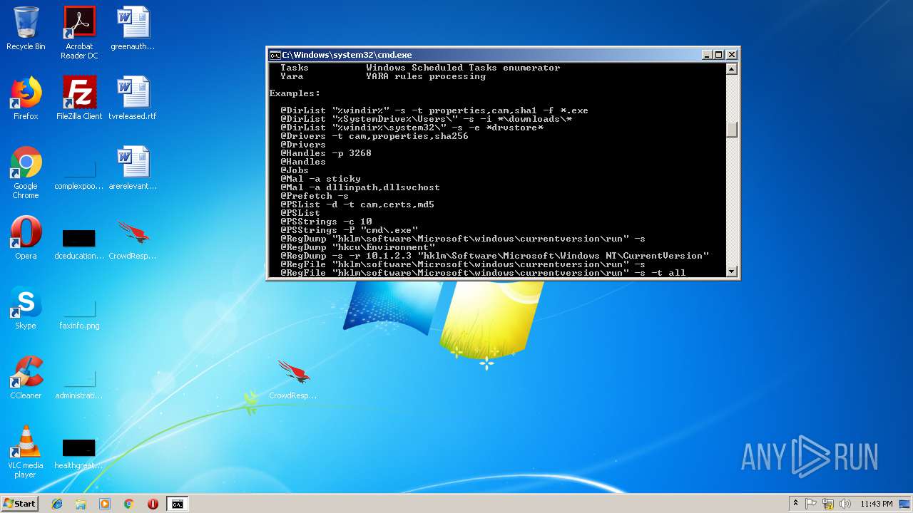Click '@PSList -d -t cam,certs,md5' line

(x=357, y=204)
